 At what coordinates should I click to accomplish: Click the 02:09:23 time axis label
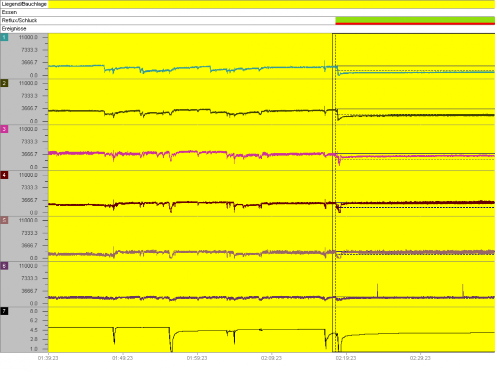tap(271, 358)
